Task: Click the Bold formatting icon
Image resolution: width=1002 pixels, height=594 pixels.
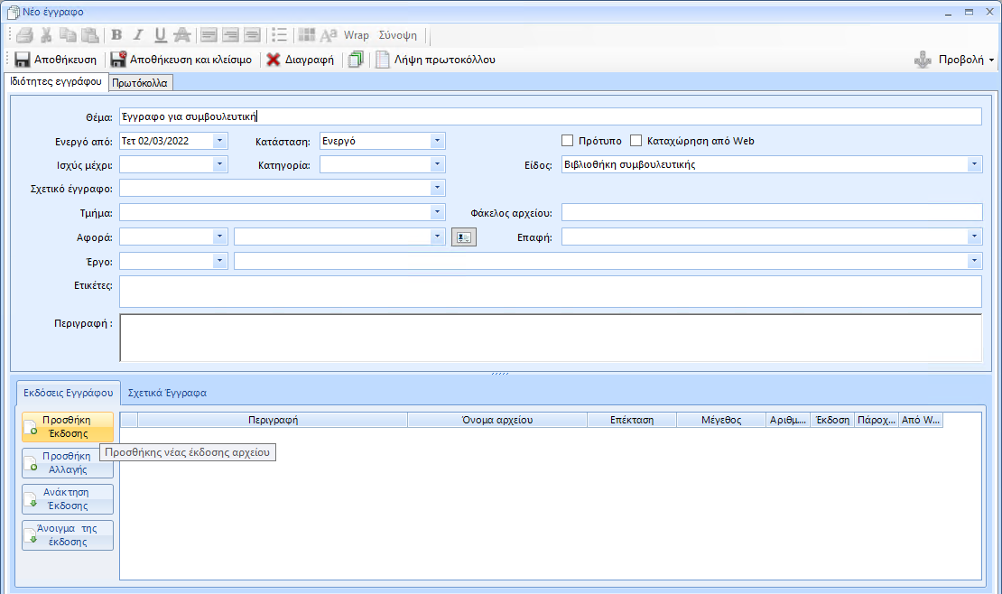Action: click(116, 35)
